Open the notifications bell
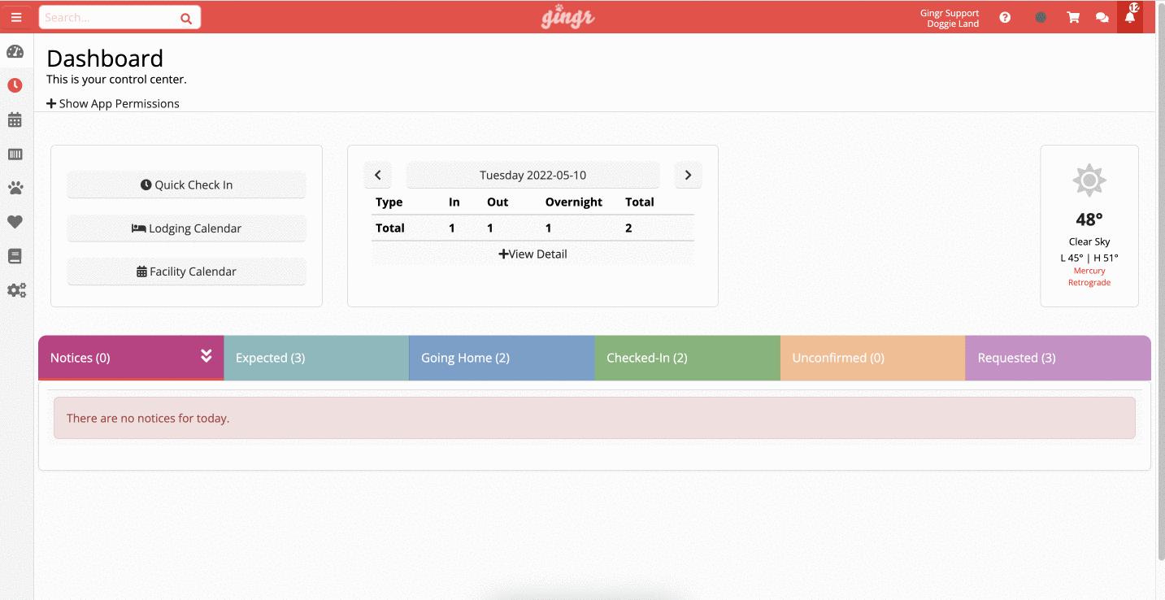The height and width of the screenshot is (600, 1165). click(1130, 17)
